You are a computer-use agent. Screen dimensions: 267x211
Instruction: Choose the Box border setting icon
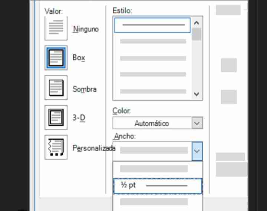click(56, 58)
